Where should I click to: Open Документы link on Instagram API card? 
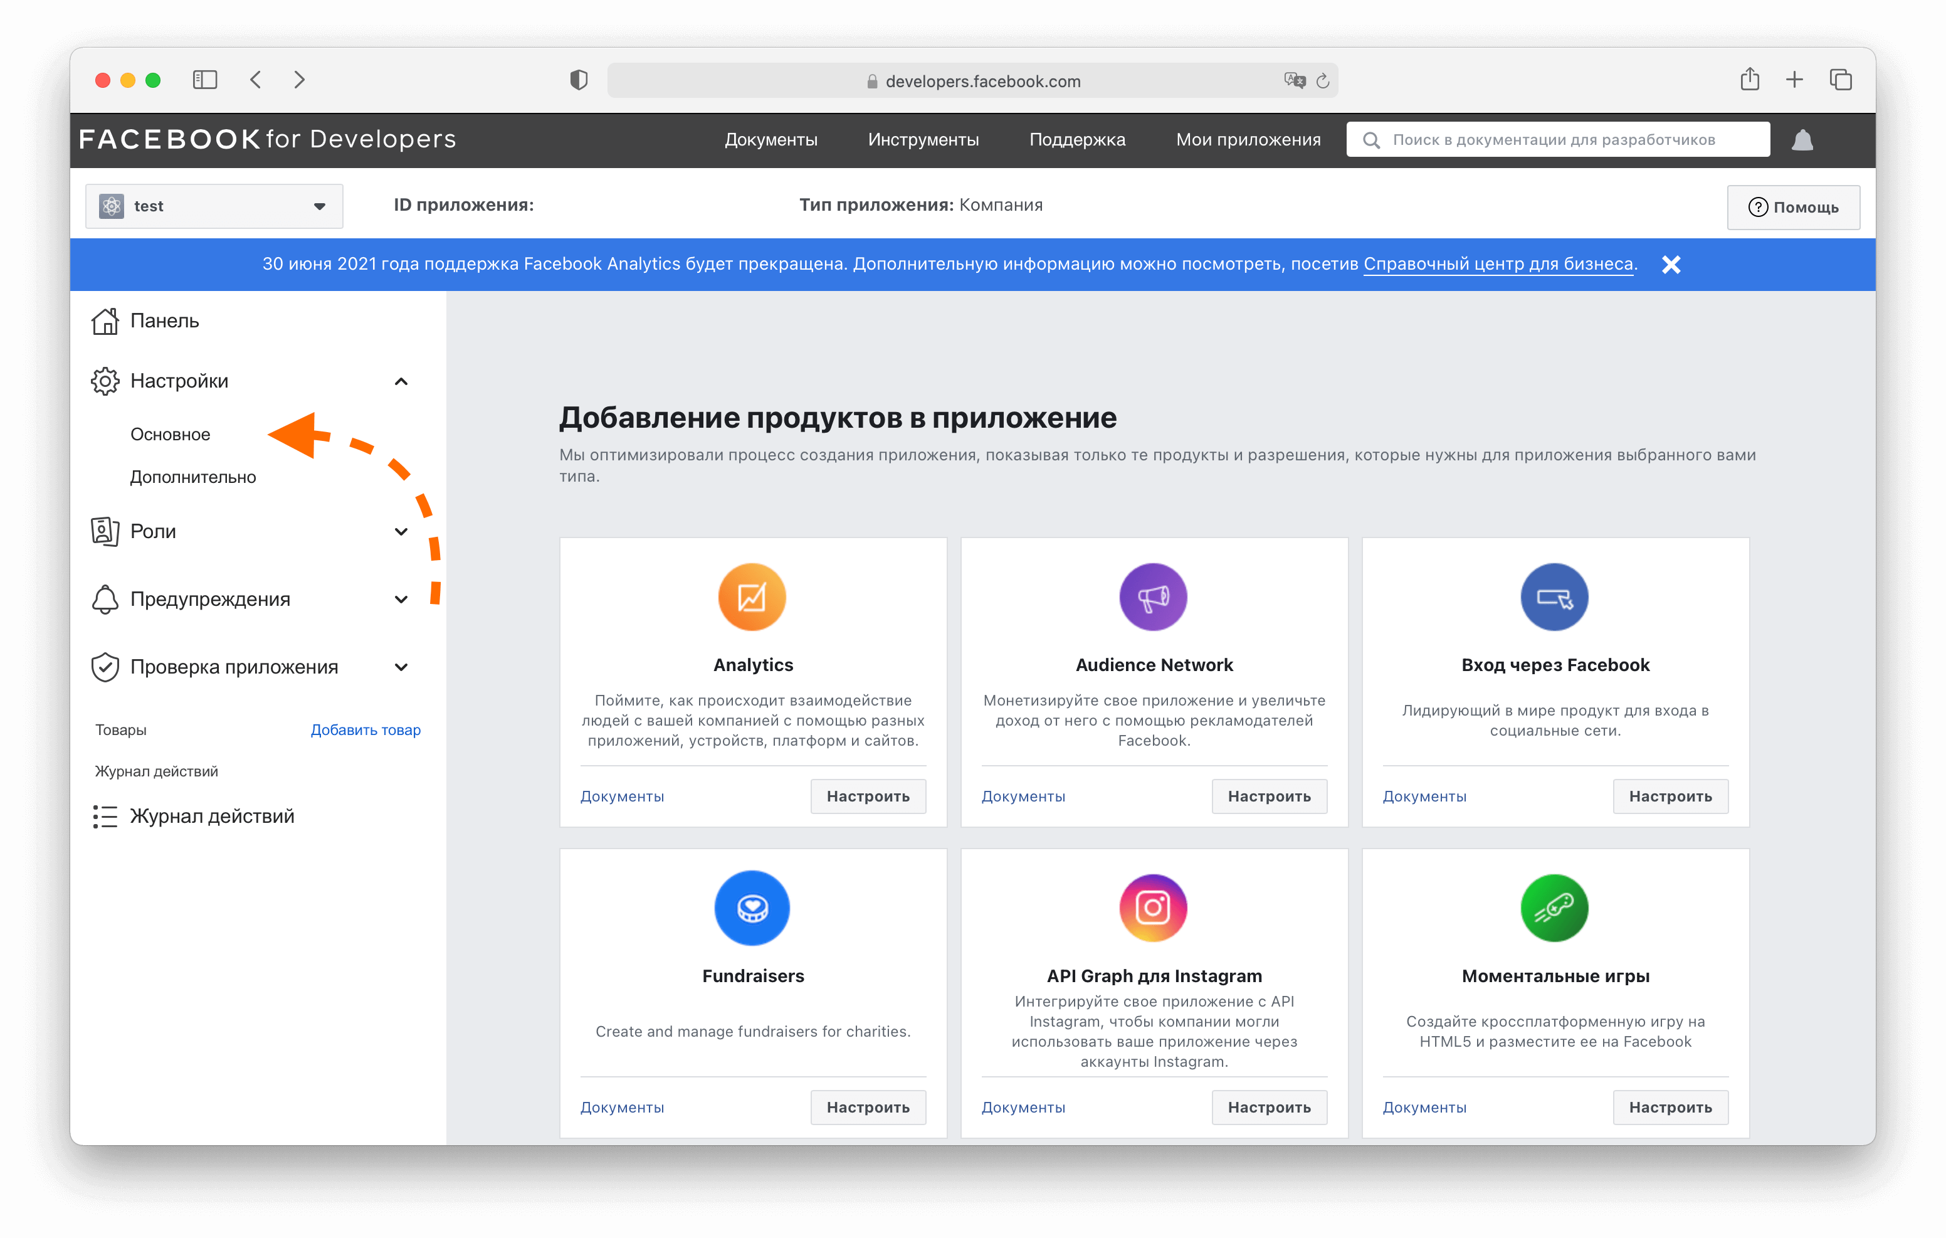[1023, 1108]
